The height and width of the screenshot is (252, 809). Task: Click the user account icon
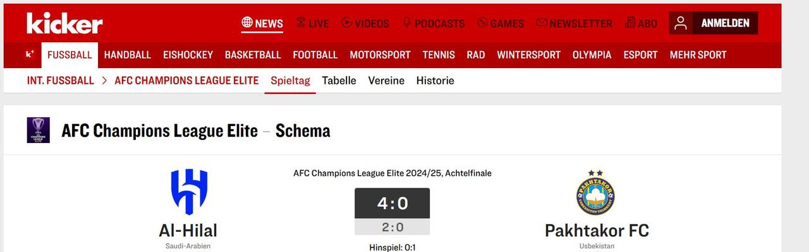point(680,23)
